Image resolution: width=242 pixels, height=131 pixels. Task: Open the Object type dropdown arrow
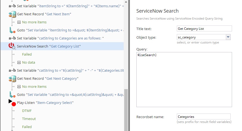click(x=228, y=37)
